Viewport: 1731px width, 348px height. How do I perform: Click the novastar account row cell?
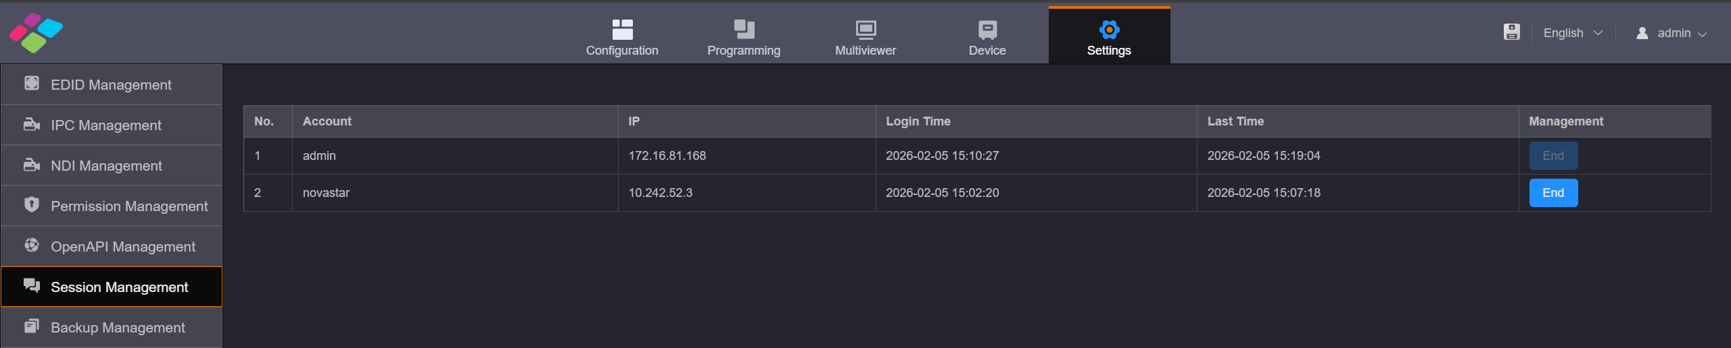[x=326, y=193]
